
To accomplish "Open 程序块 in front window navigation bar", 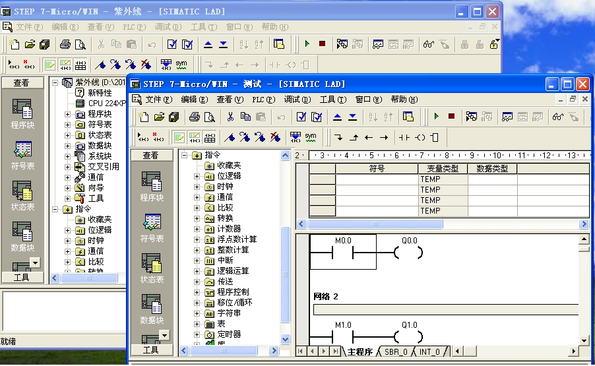I will pyautogui.click(x=152, y=186).
